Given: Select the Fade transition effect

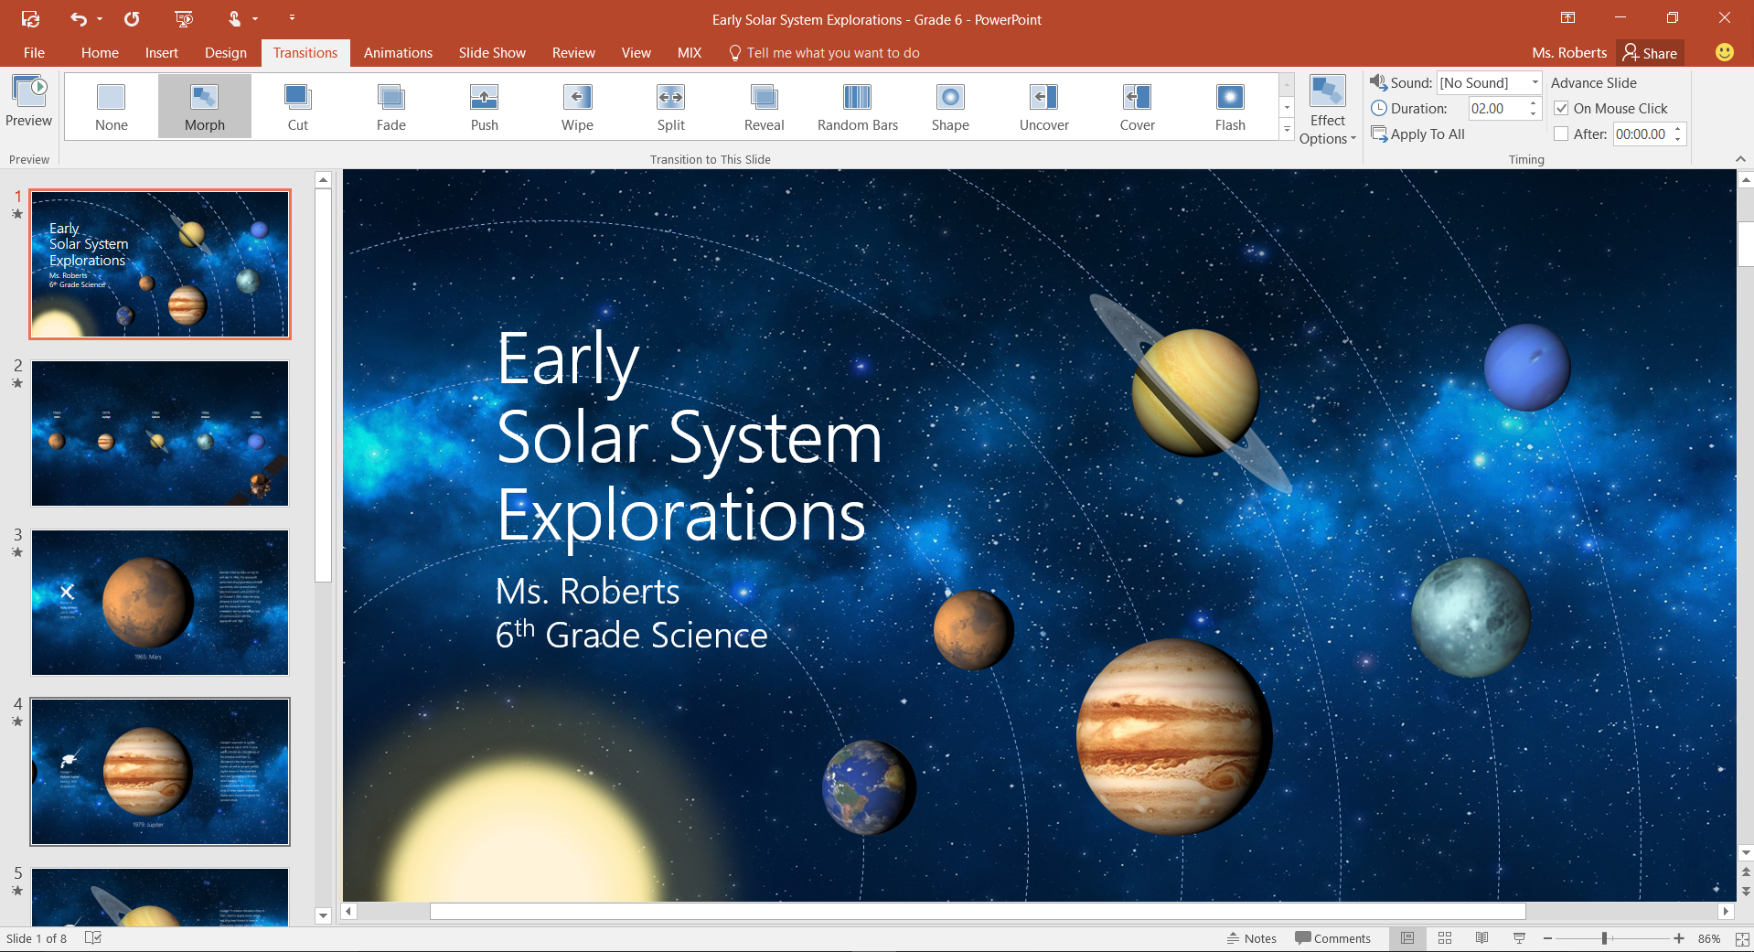Looking at the screenshot, I should click(x=390, y=106).
